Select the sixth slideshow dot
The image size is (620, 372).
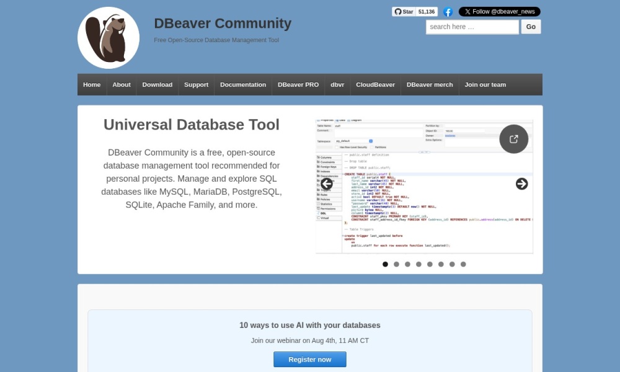click(x=441, y=264)
